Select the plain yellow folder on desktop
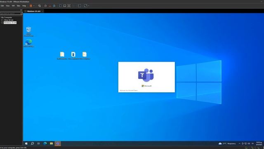The image size is (264, 149). point(62,55)
